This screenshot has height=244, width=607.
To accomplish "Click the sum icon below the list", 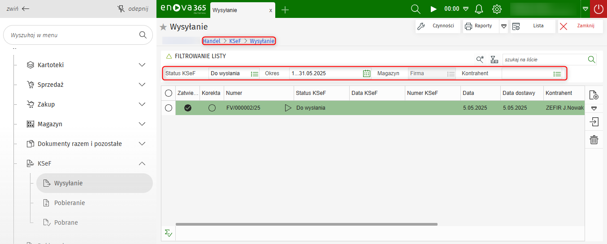I will (168, 233).
